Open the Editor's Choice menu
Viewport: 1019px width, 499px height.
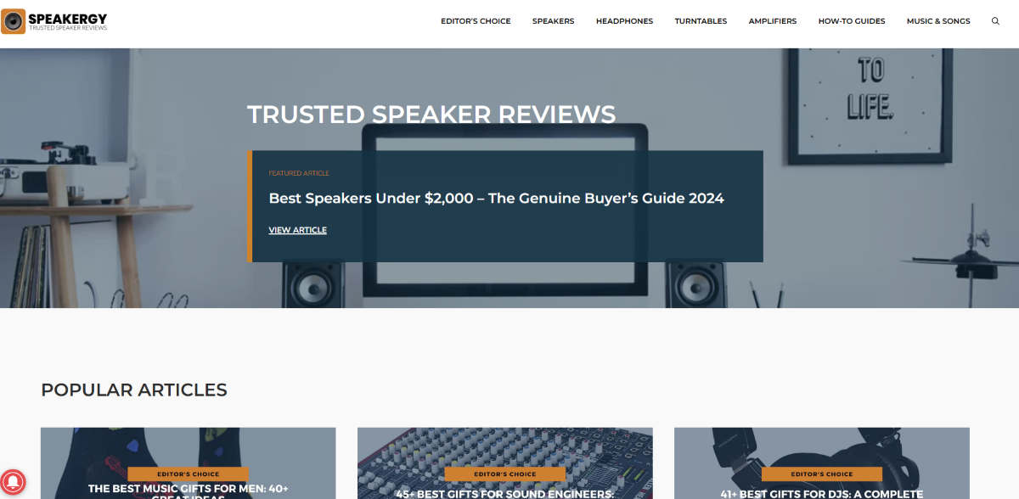pyautogui.click(x=476, y=21)
